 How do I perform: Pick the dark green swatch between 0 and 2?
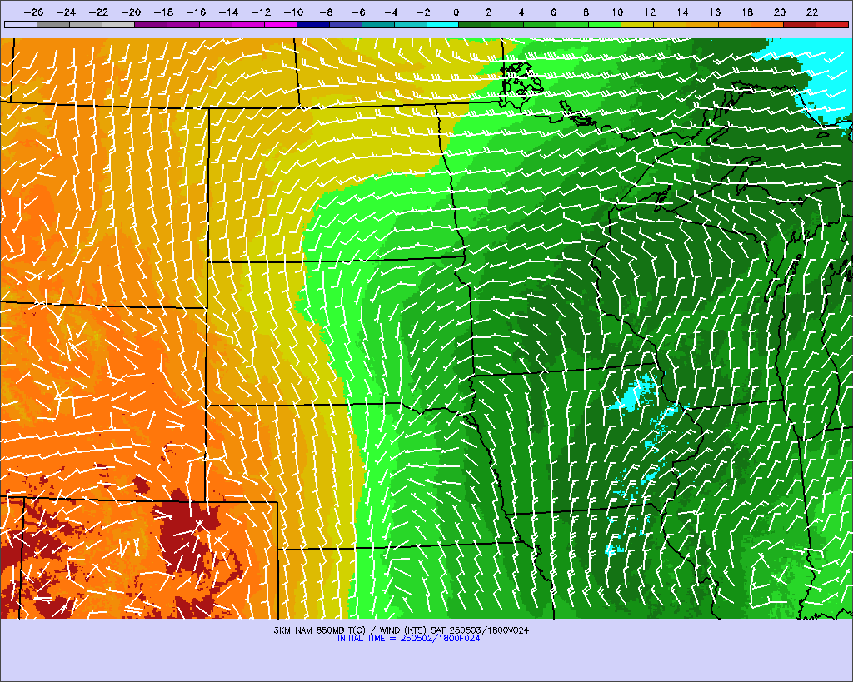coord(476,24)
